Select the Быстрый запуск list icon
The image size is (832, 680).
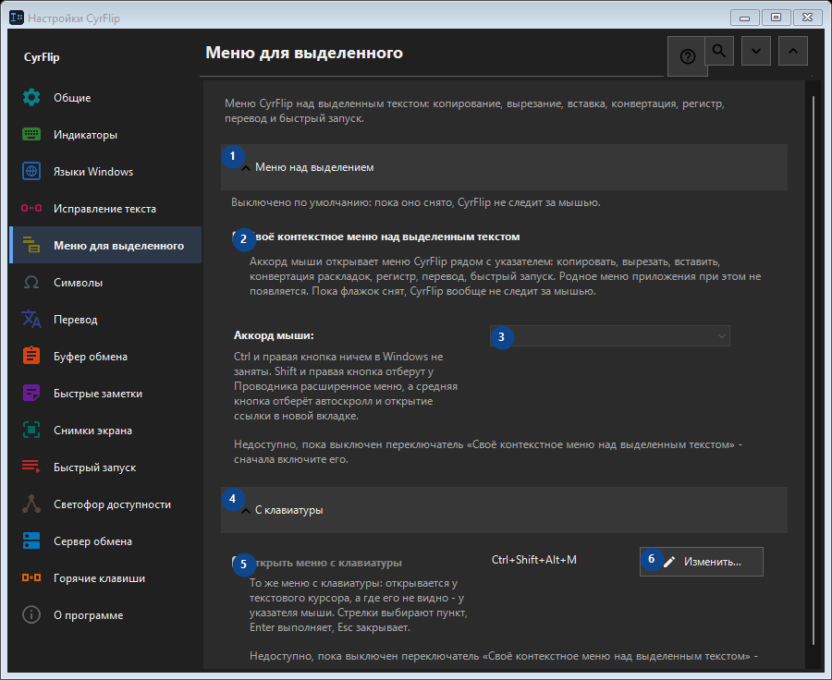pyautogui.click(x=31, y=467)
